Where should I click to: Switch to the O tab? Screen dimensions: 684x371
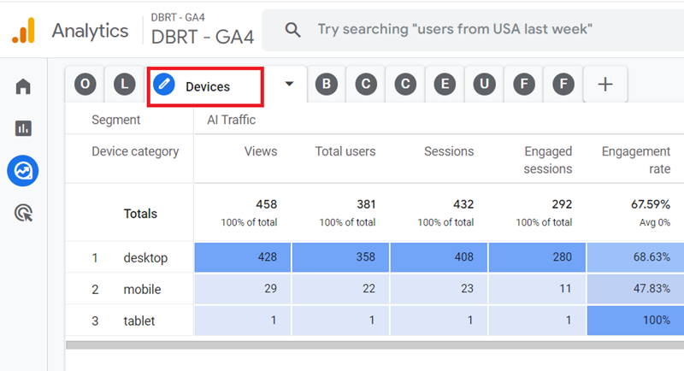[x=85, y=84]
